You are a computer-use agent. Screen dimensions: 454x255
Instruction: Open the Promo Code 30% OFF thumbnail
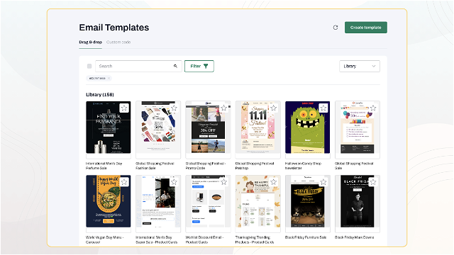click(208, 130)
